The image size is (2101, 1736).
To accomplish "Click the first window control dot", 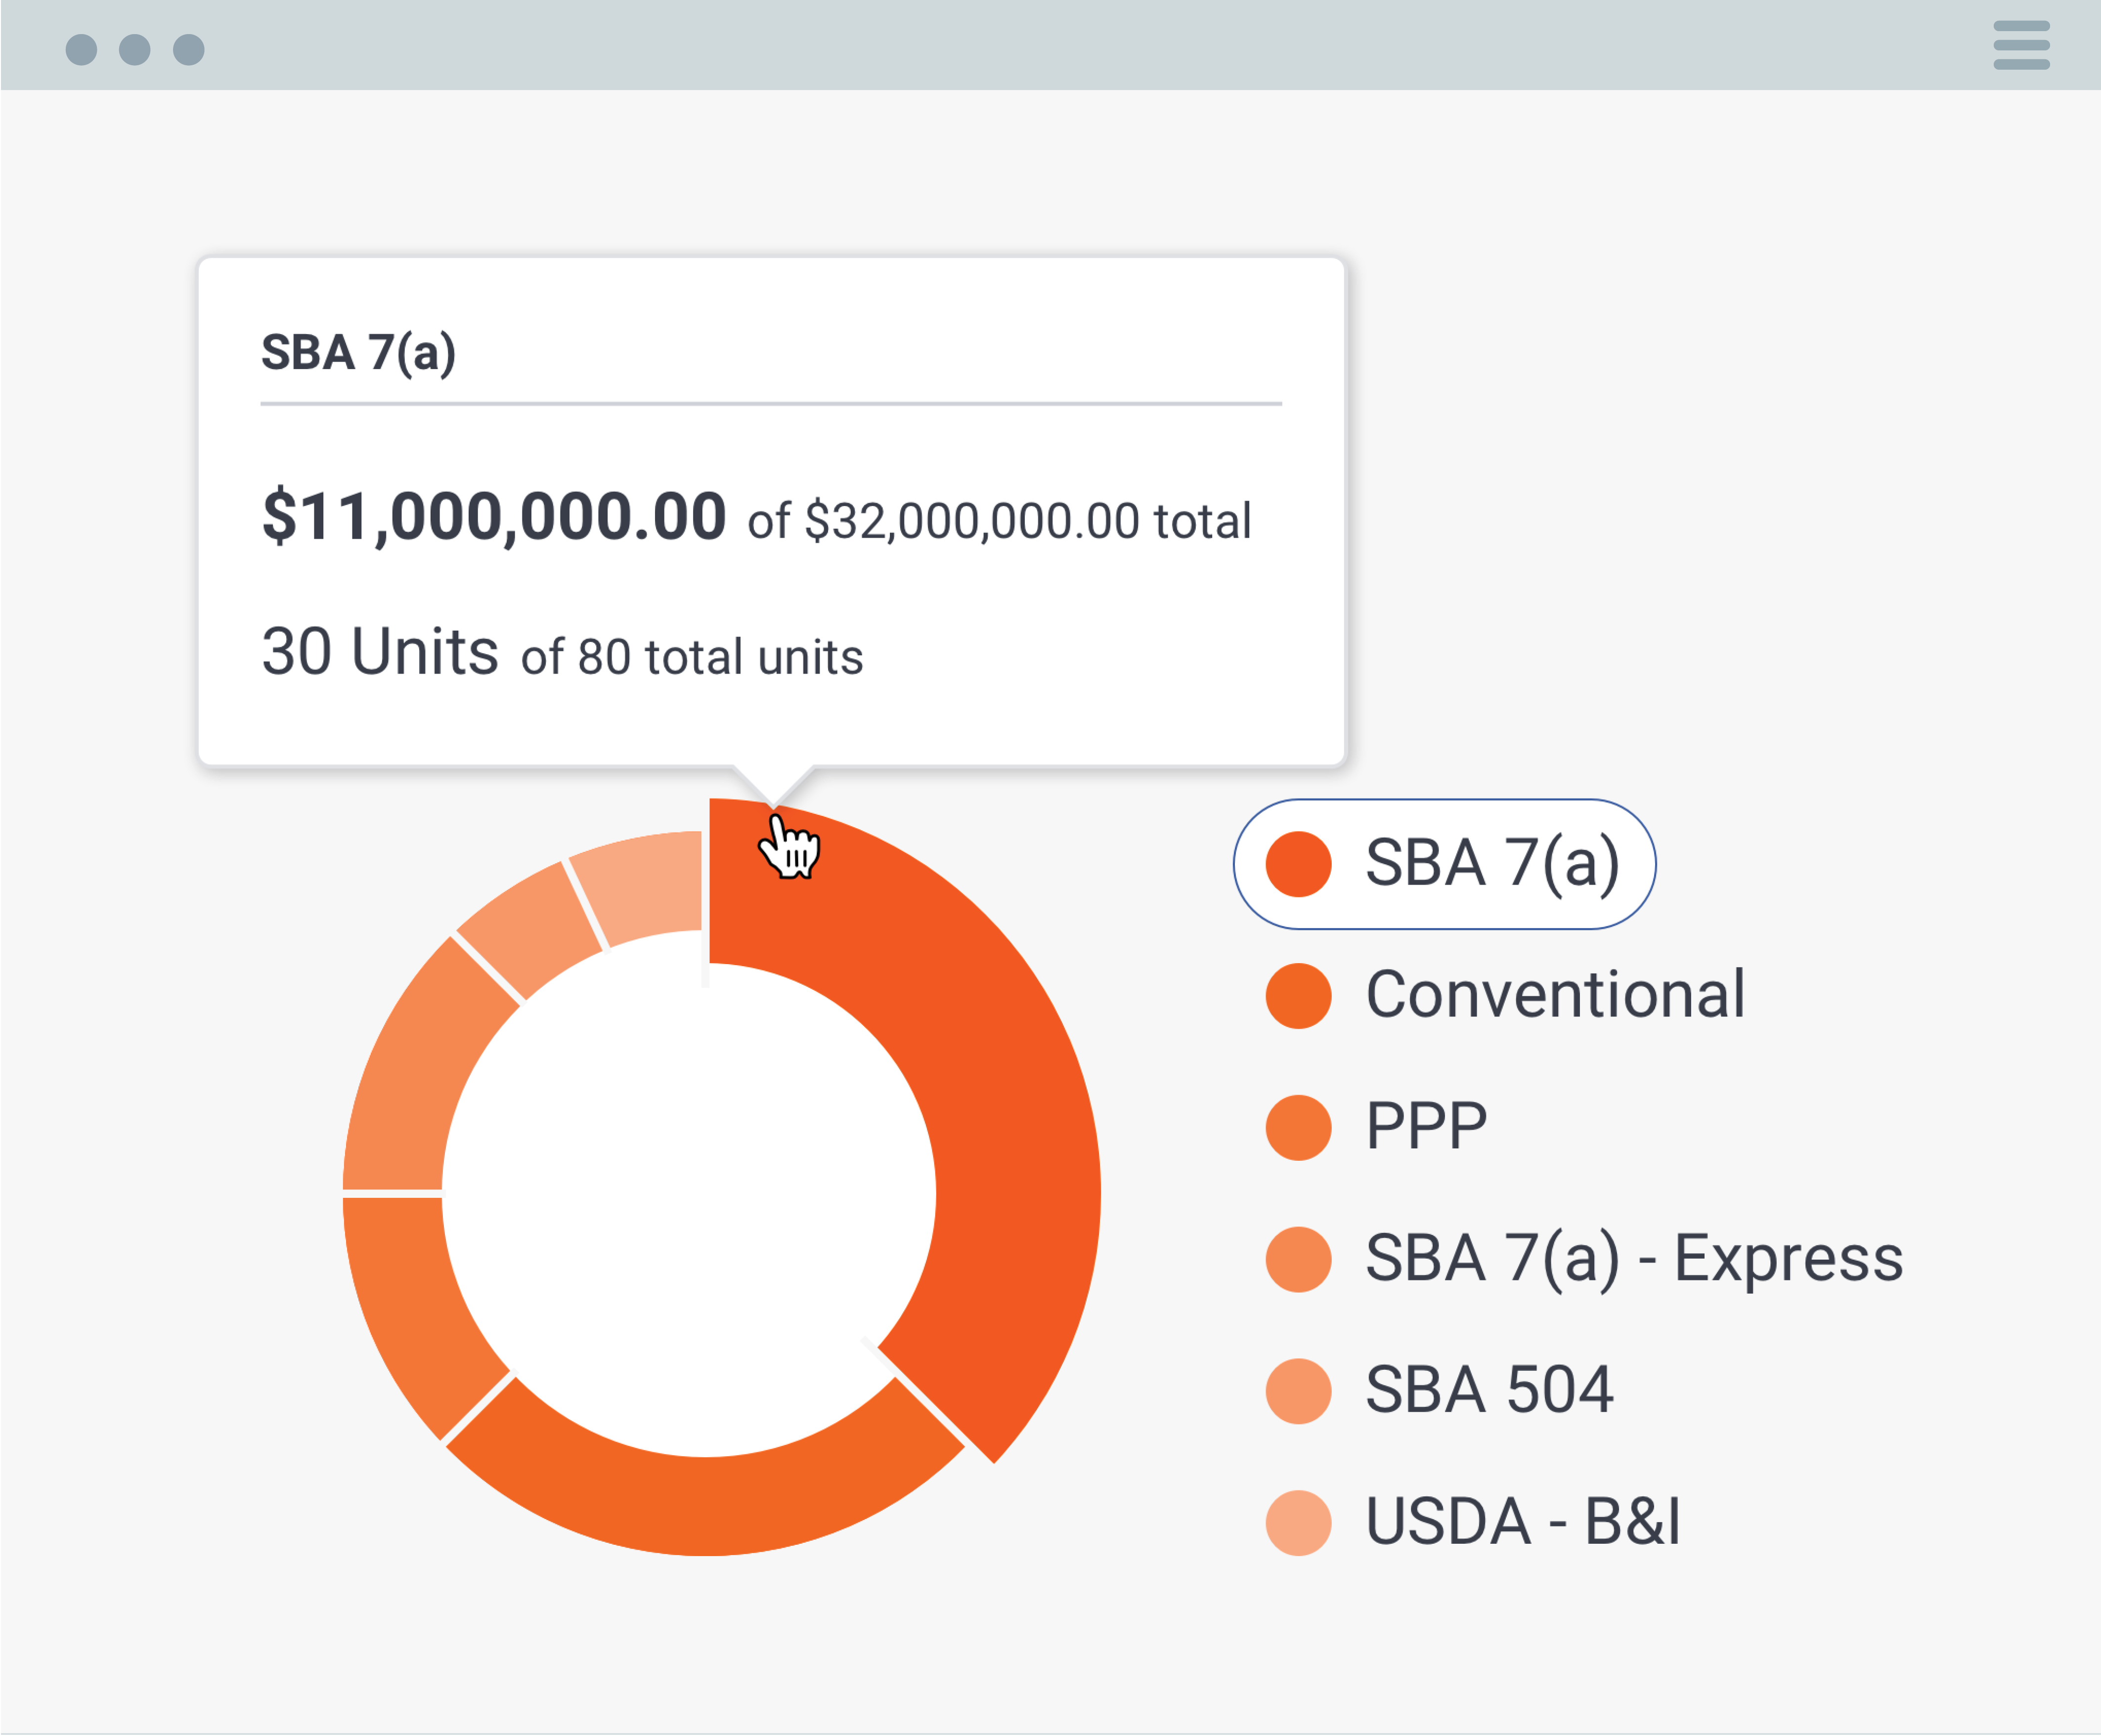I will pyautogui.click(x=81, y=49).
